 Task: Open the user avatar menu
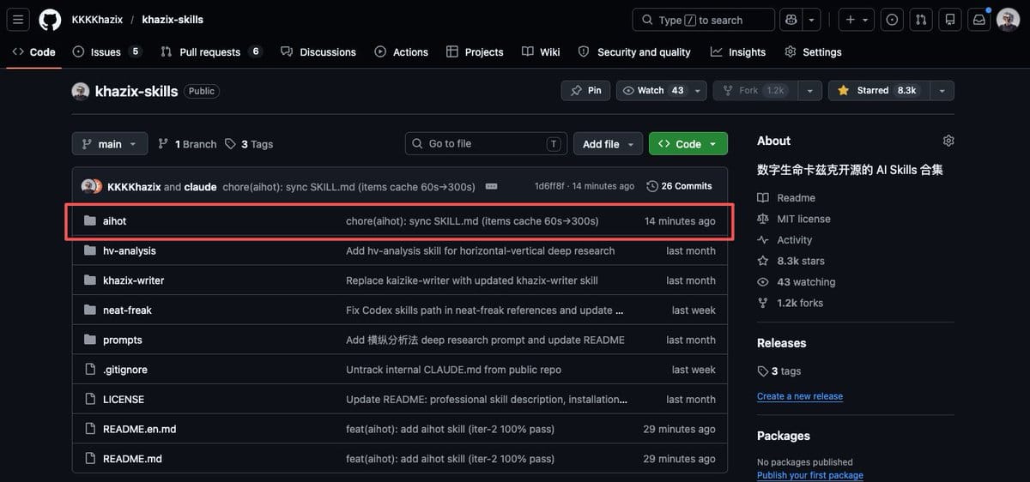(1009, 20)
